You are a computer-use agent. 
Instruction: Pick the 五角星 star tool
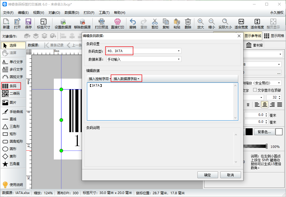point(13,164)
